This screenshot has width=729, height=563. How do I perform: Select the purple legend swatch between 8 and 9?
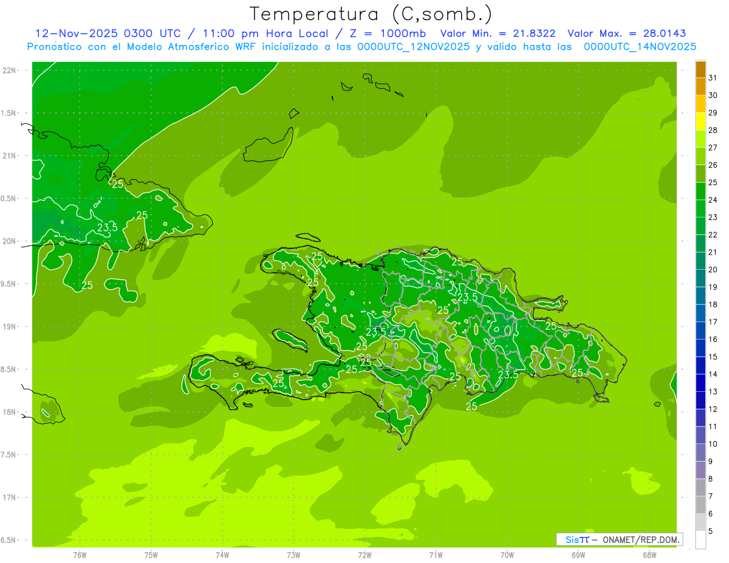[x=700, y=470]
